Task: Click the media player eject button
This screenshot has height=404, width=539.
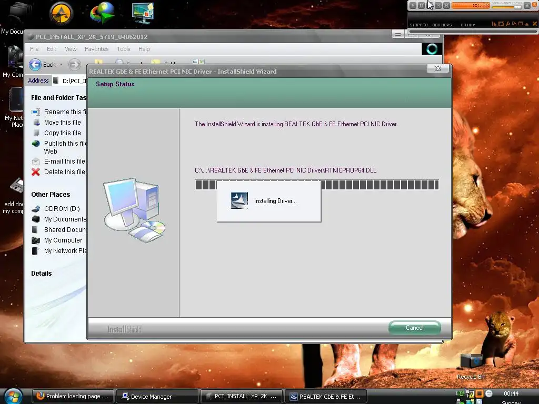Action: 527,5
